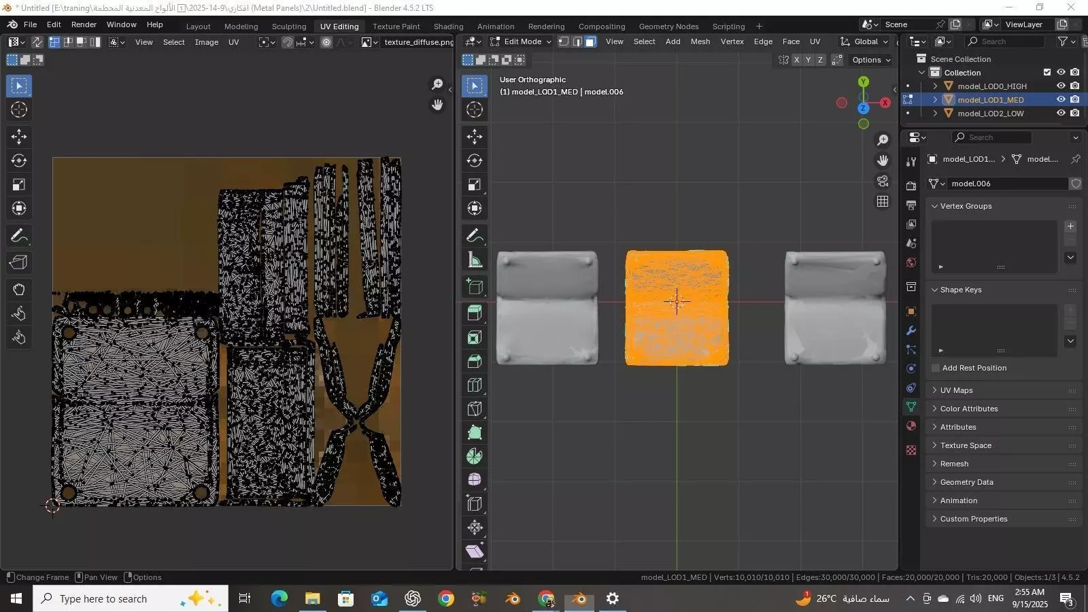Select the Knife tool
Viewport: 1088px width, 612px height.
pyautogui.click(x=475, y=409)
